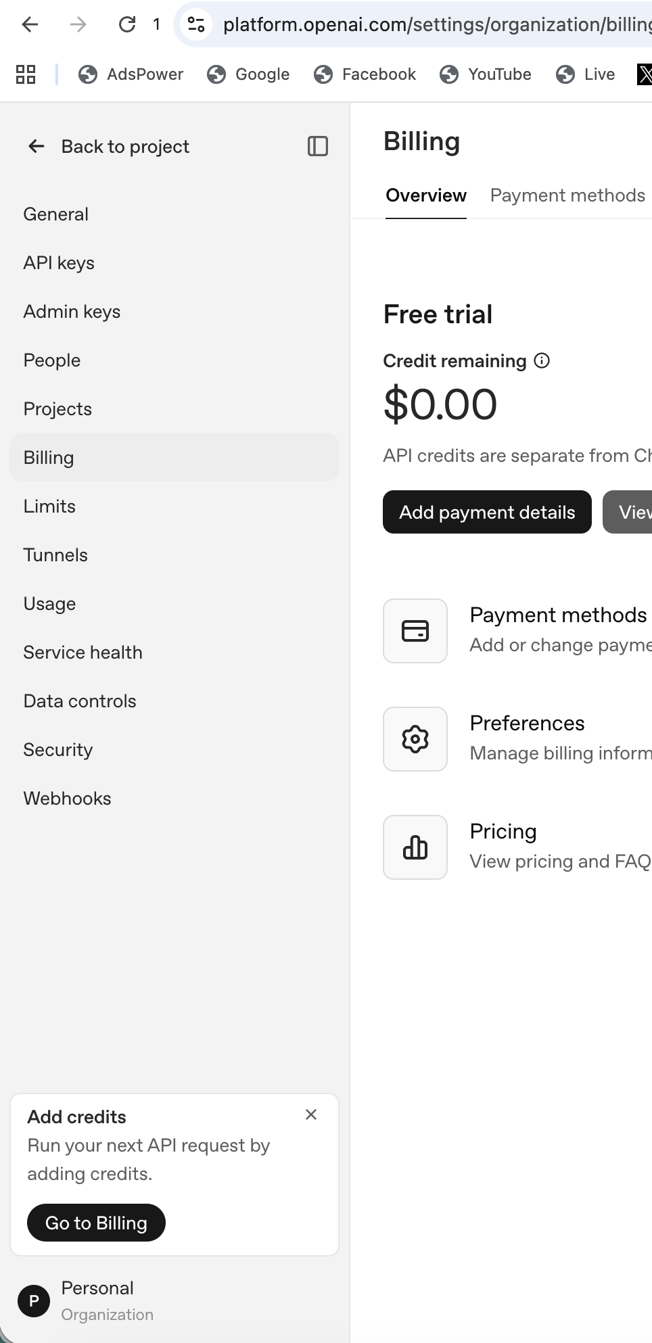Select the Overview tab
The image size is (652, 1343).
[426, 195]
